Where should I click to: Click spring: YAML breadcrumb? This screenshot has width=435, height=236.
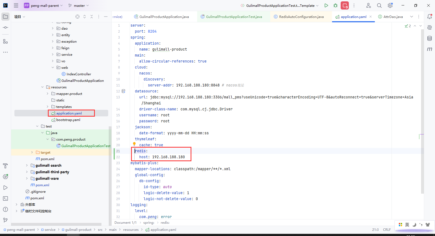(x=149, y=223)
